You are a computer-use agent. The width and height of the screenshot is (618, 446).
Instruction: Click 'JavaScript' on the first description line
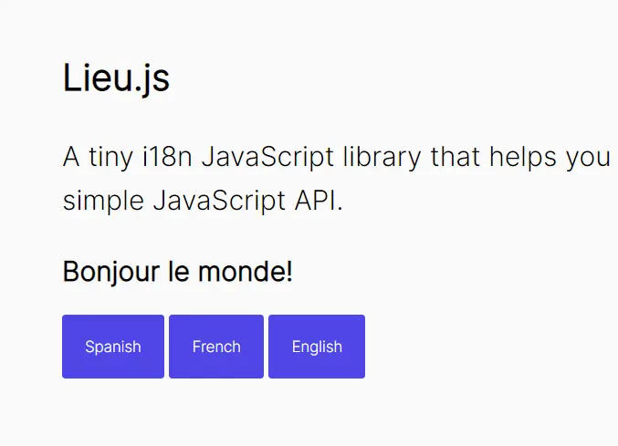267,158
